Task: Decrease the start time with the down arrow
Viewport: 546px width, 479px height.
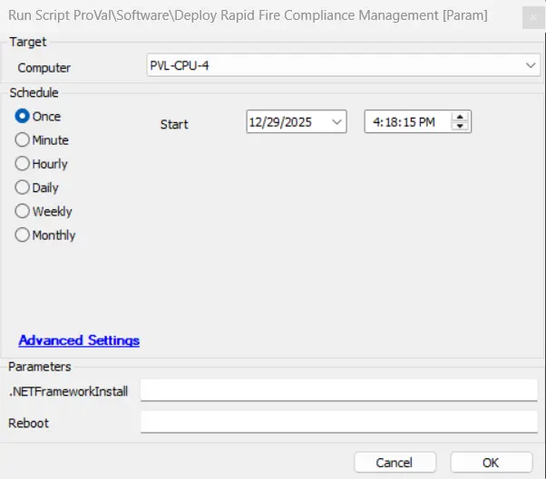Action: pyautogui.click(x=461, y=127)
